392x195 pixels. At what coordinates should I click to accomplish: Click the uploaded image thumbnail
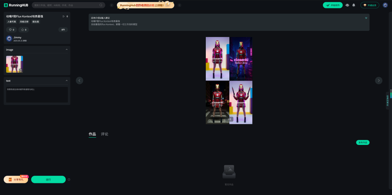tap(15, 64)
